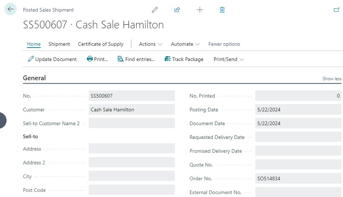Click External Document No. field
343x197 pixels.
299,192
